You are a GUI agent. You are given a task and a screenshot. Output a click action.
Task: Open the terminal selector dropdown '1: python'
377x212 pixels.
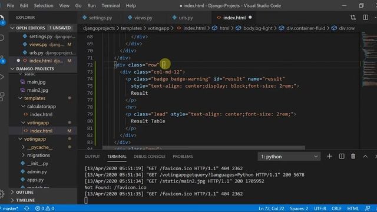point(289,157)
